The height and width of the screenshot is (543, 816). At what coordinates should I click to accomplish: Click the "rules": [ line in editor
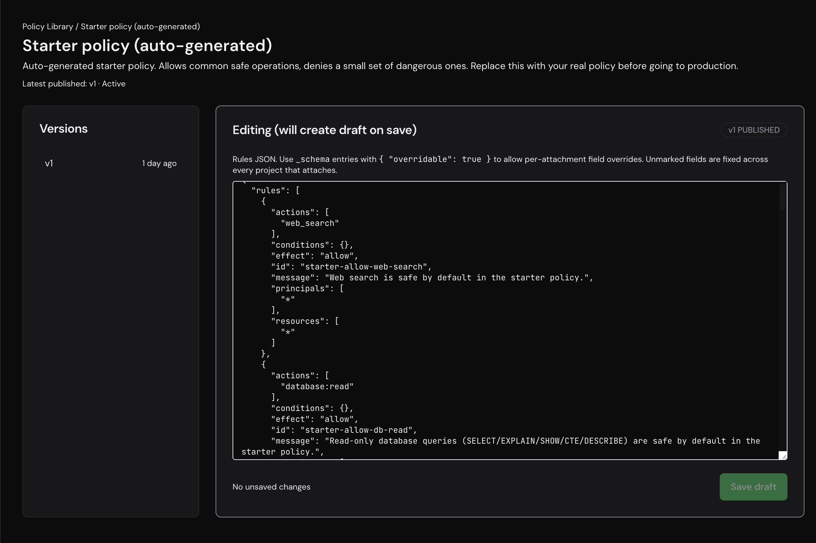click(275, 191)
